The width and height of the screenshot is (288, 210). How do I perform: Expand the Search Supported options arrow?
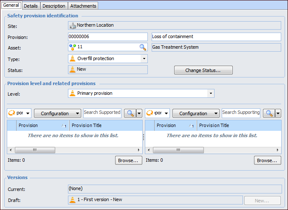[139, 113]
